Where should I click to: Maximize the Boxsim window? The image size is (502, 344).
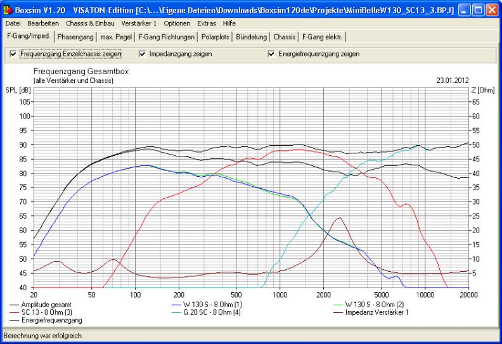[479, 10]
